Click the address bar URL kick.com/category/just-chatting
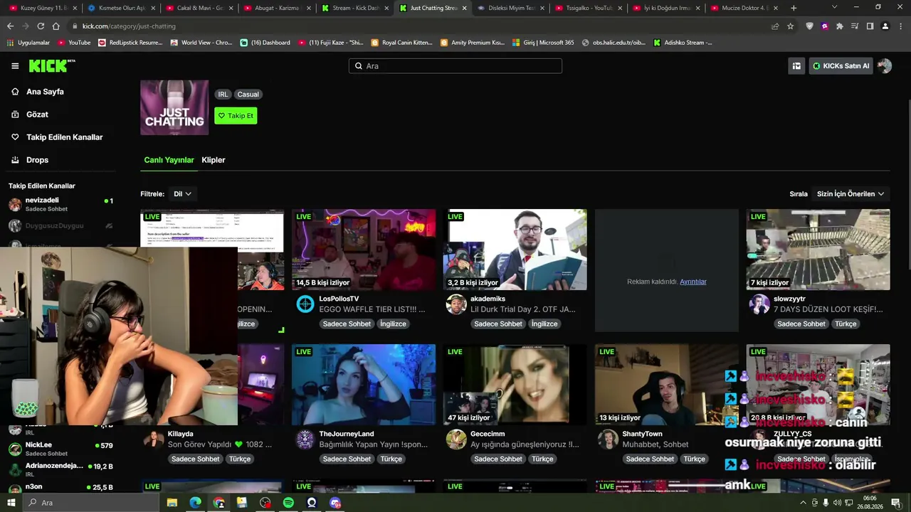The image size is (911, 512). [x=129, y=26]
